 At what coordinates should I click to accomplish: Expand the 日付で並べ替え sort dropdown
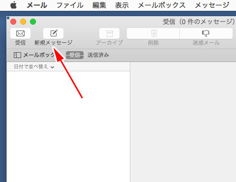[x=34, y=67]
